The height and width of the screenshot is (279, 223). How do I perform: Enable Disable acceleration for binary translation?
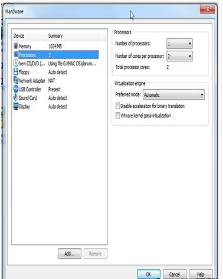coord(117,106)
